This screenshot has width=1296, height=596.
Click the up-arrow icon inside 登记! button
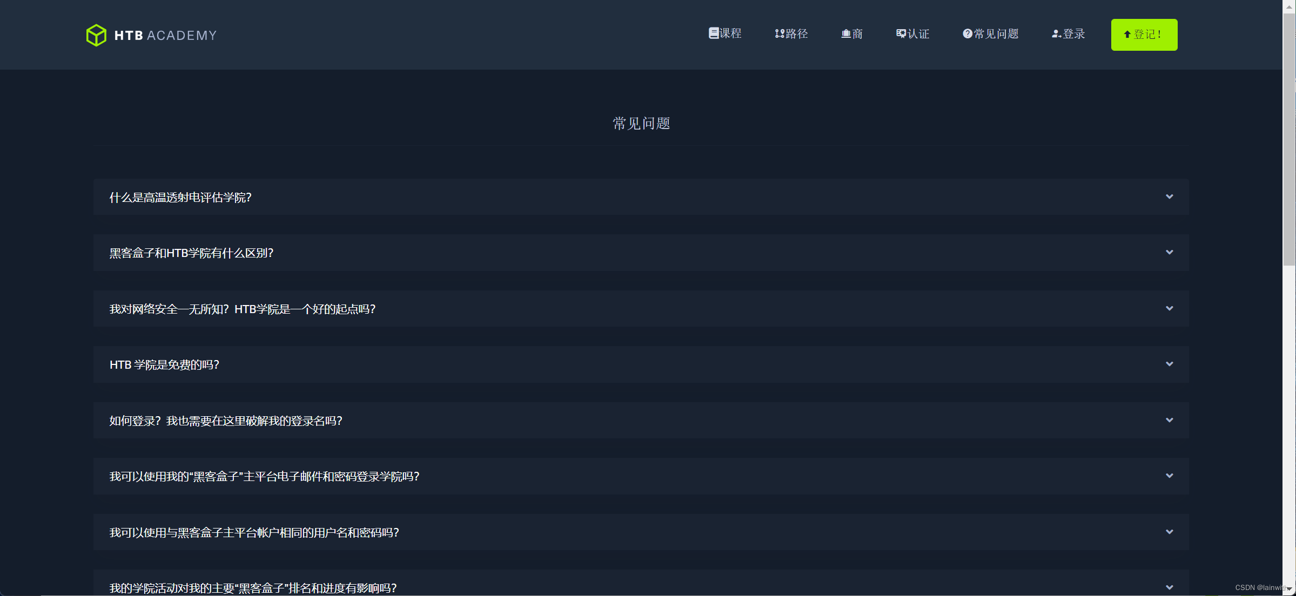pos(1127,35)
